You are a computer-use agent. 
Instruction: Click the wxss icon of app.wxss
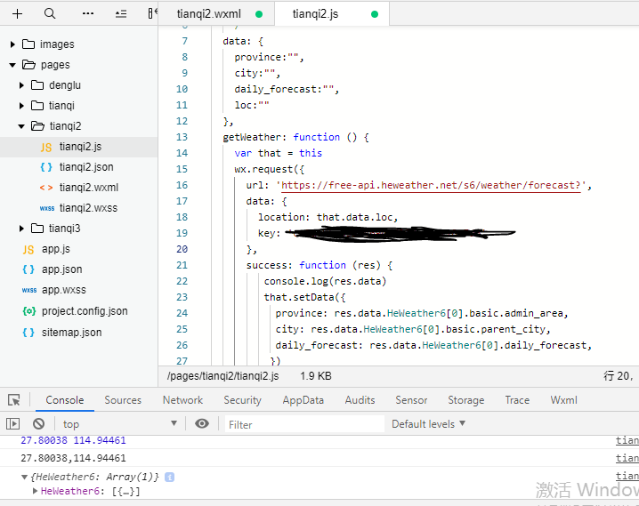tap(29, 290)
